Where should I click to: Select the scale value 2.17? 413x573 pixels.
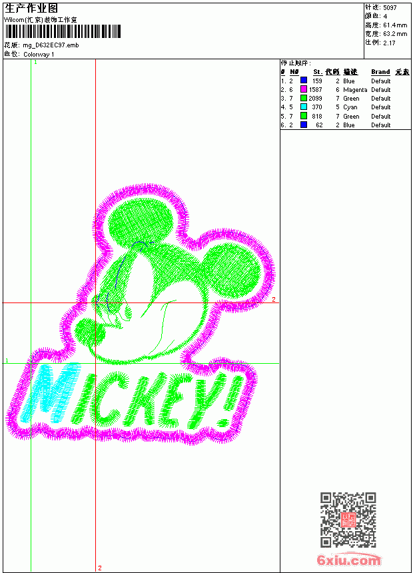(389, 43)
